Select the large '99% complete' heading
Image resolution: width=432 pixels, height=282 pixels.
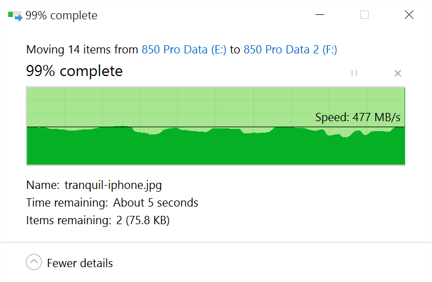click(x=74, y=71)
